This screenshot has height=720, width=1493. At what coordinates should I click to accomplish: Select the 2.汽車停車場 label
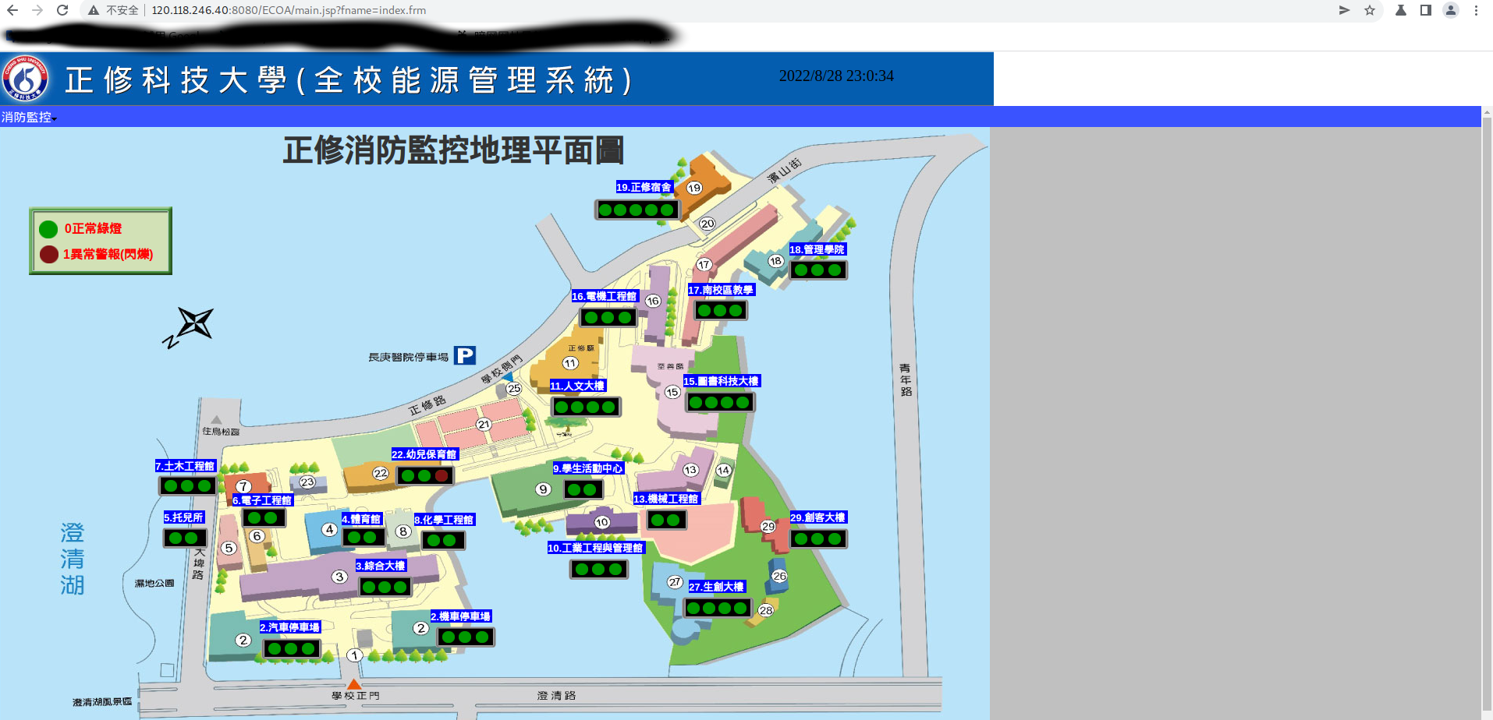click(290, 627)
